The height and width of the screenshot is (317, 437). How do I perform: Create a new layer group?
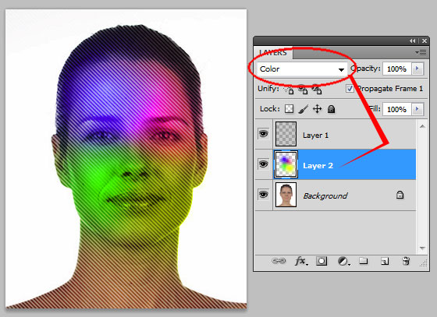click(x=363, y=261)
